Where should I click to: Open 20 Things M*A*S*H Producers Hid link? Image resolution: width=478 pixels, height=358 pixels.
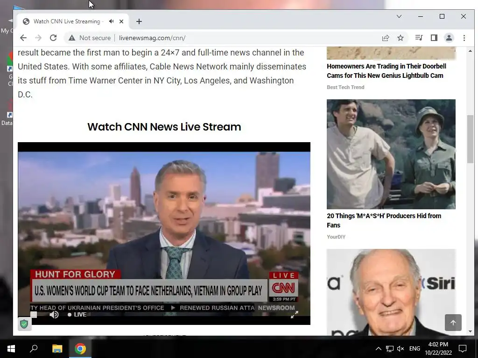(384, 220)
